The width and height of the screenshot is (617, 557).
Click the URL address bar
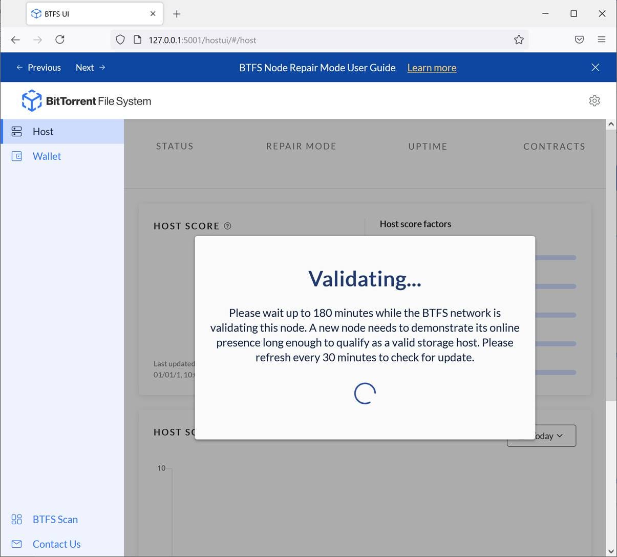pos(320,40)
